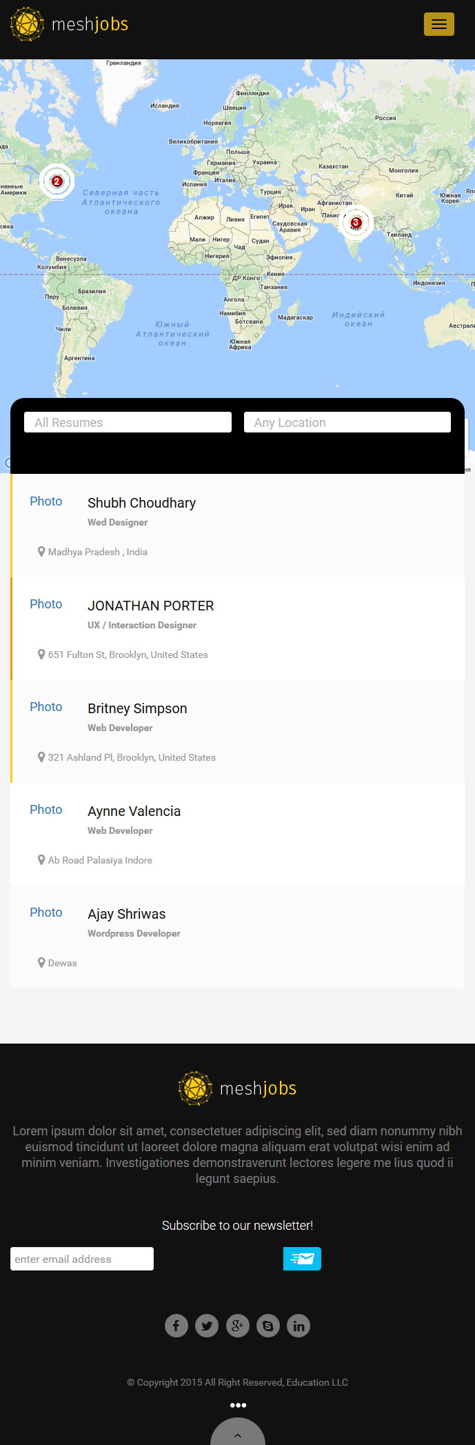Submit newsletter with the envelope send button
Image resolution: width=475 pixels, height=1445 pixels.
(x=302, y=1259)
